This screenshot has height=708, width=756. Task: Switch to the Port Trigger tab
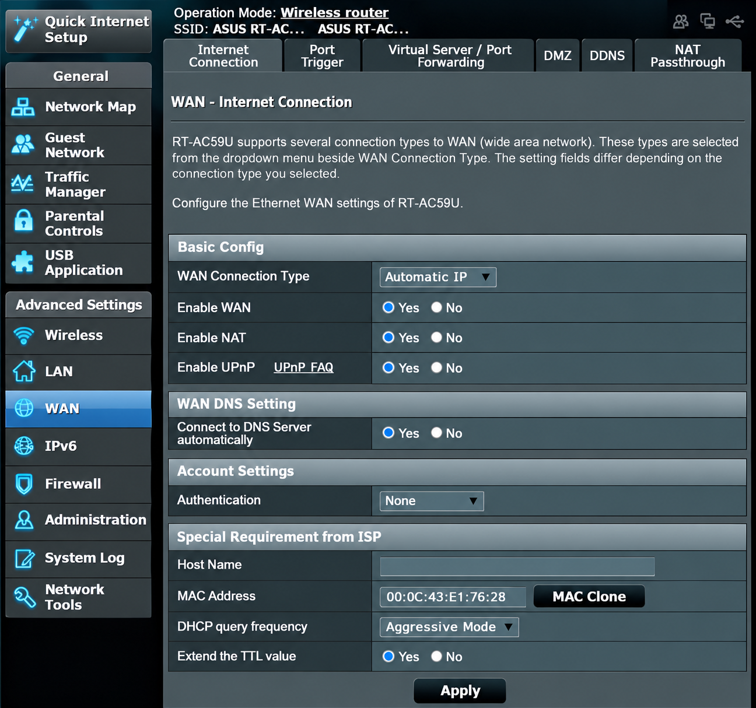click(322, 56)
